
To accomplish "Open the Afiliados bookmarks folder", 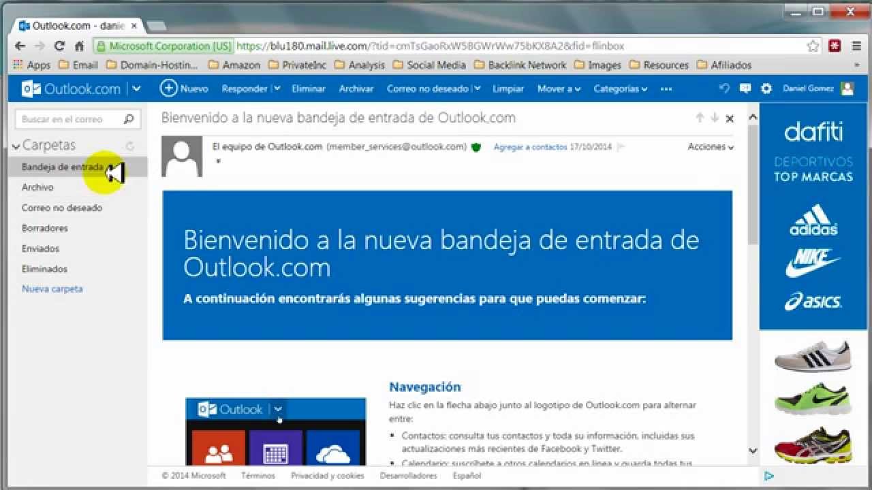I will coord(723,65).
